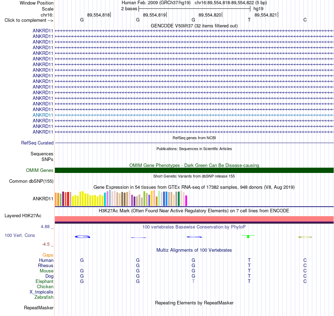Select the Zebrafish species label
334x316 pixels.
[44, 297]
